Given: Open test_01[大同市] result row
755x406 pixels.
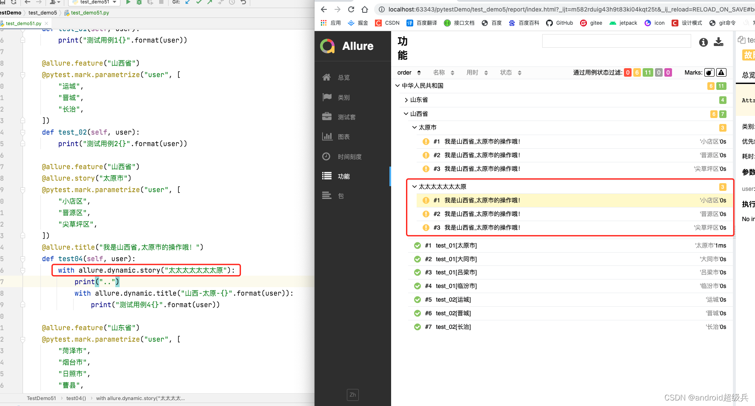Looking at the screenshot, I should 570,259.
